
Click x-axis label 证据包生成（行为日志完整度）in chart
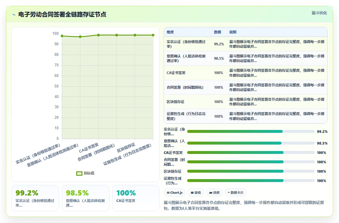point(127,155)
